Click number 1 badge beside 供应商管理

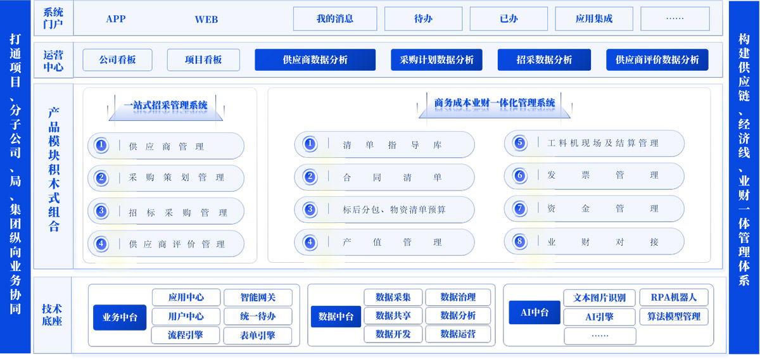pyautogui.click(x=101, y=146)
